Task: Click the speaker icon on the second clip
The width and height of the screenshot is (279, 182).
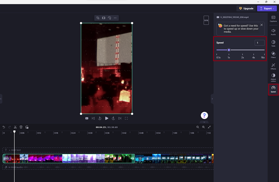Action: pyautogui.click(x=140, y=159)
